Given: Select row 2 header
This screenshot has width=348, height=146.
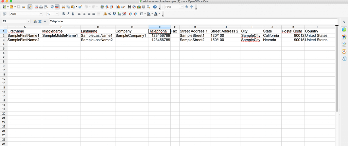Looking at the screenshot, I should pos(3,35).
